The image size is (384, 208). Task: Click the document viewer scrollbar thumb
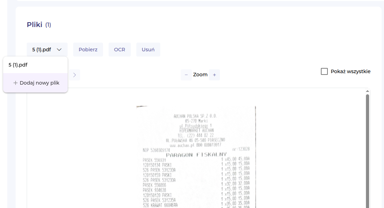(367, 151)
